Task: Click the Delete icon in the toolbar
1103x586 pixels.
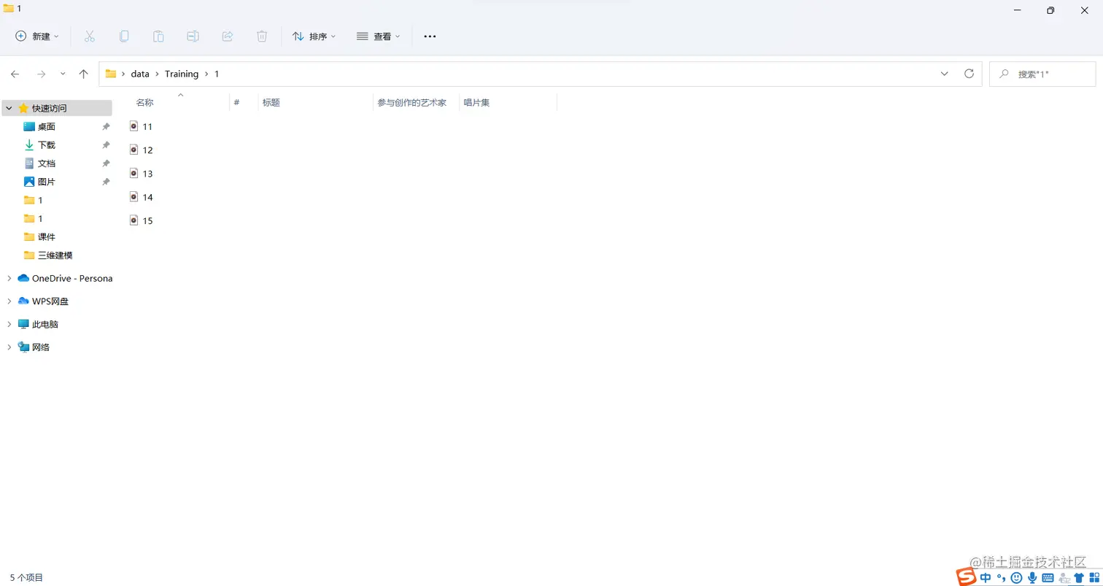Action: (261, 36)
